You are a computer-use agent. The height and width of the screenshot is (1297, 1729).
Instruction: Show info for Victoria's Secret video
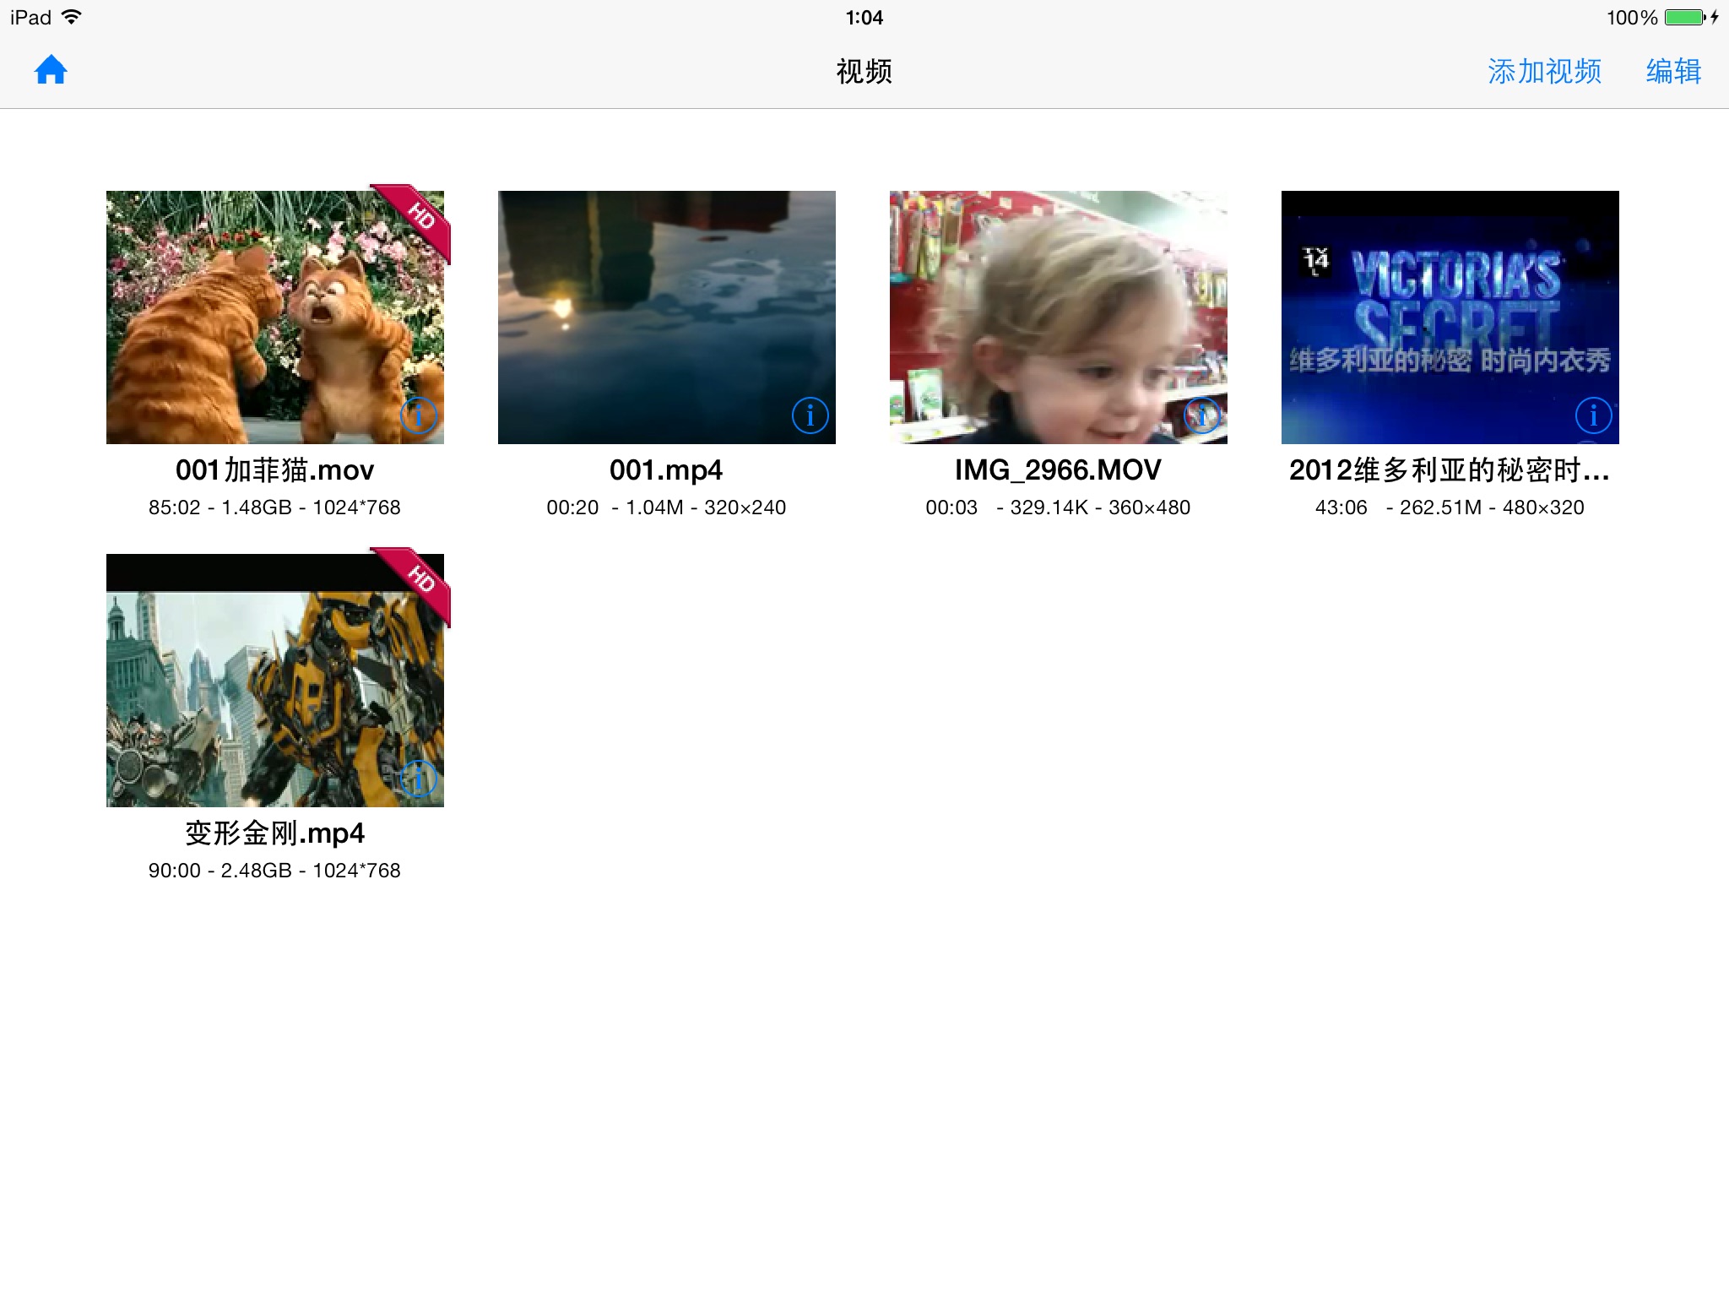[1593, 415]
